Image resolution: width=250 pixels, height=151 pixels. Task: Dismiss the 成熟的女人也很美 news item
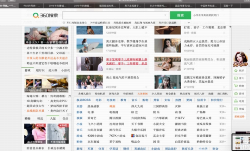point(224,51)
